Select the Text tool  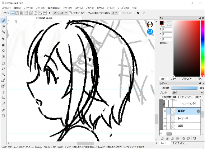click(x=3, y=92)
